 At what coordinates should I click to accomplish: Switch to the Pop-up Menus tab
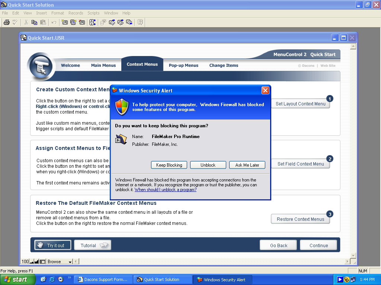[x=183, y=65]
